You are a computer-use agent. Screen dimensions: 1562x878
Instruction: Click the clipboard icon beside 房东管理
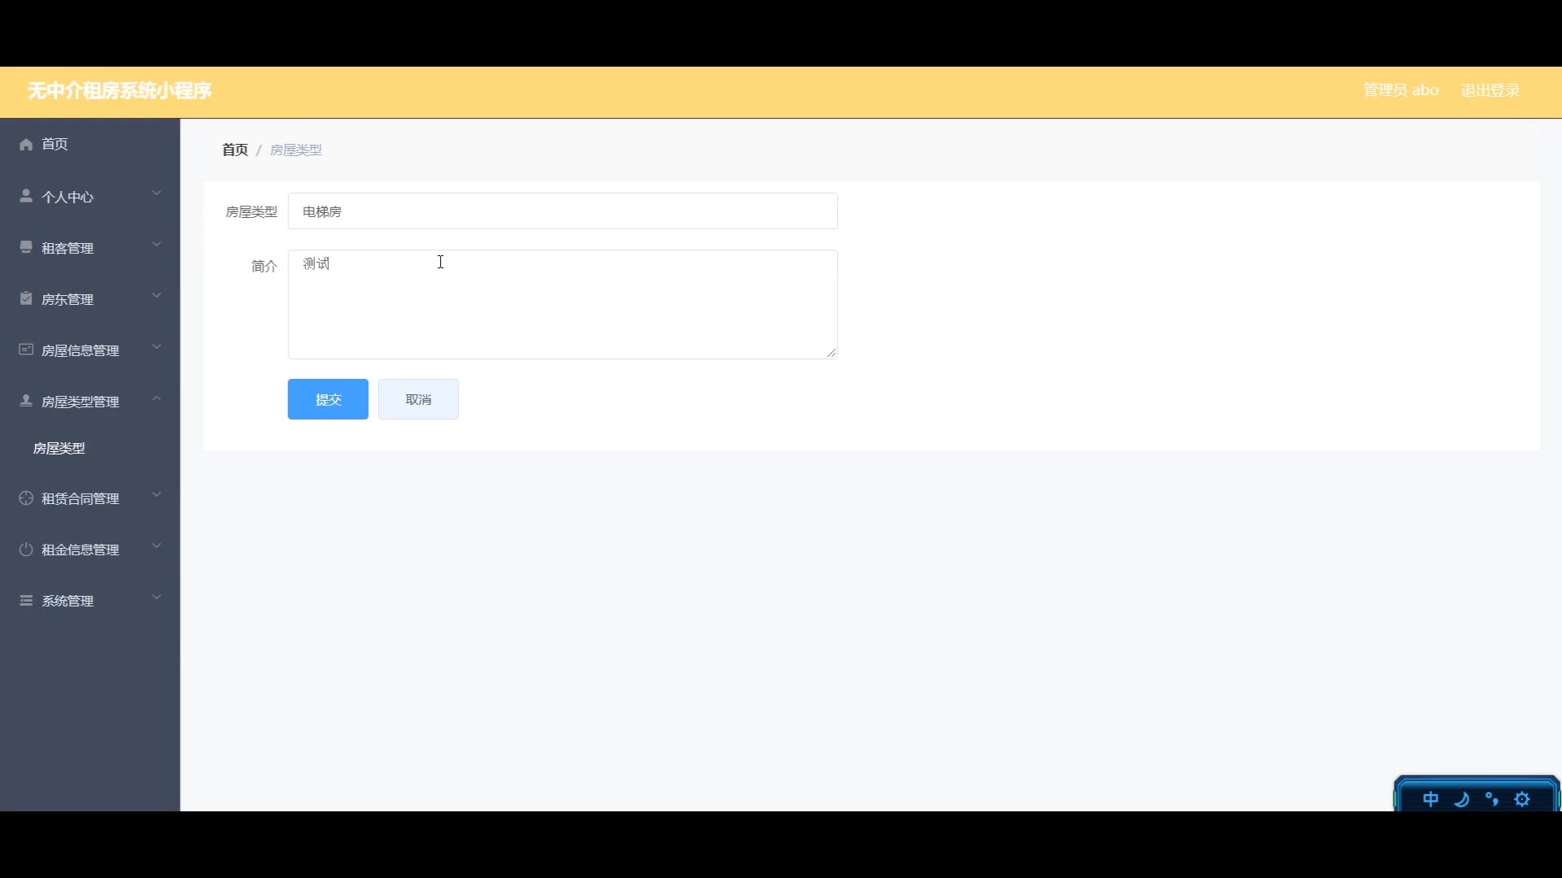tap(26, 298)
